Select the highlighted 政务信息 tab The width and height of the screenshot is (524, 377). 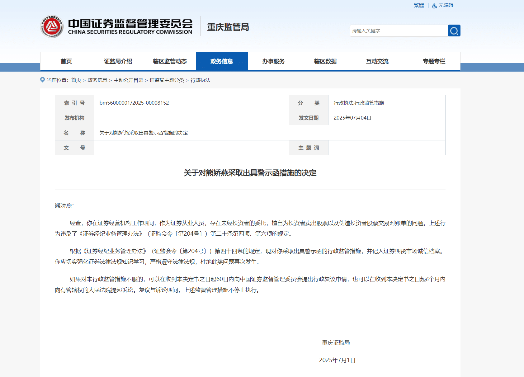[x=222, y=61]
